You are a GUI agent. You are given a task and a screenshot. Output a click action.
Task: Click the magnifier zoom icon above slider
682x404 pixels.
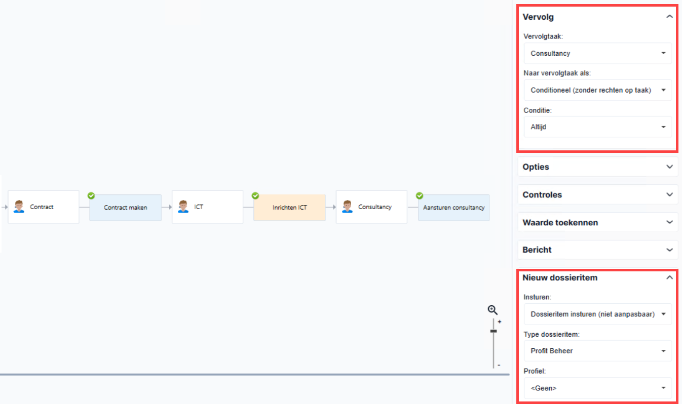(492, 310)
